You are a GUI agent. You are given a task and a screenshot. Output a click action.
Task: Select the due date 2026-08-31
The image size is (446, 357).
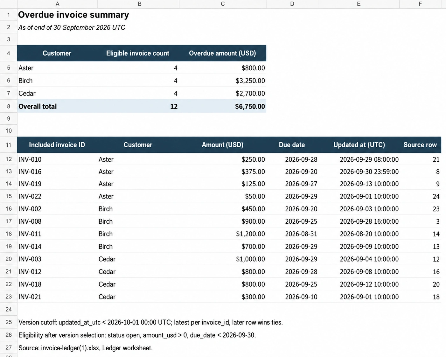pyautogui.click(x=292, y=234)
